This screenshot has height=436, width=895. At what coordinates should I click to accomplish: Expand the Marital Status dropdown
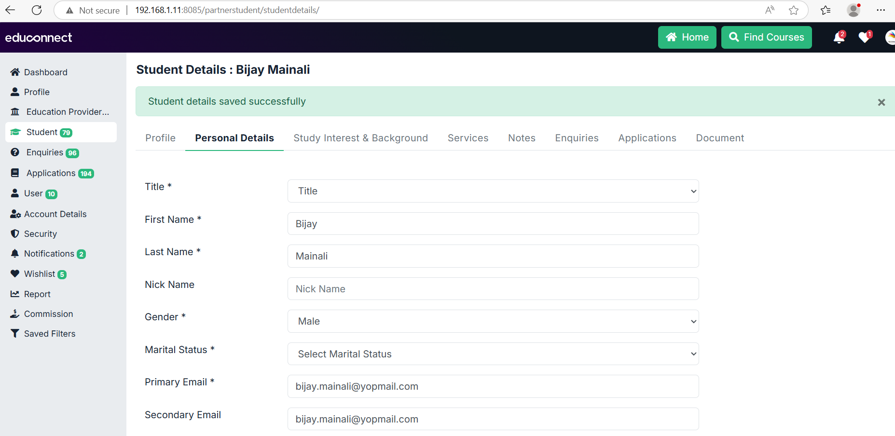coord(493,354)
